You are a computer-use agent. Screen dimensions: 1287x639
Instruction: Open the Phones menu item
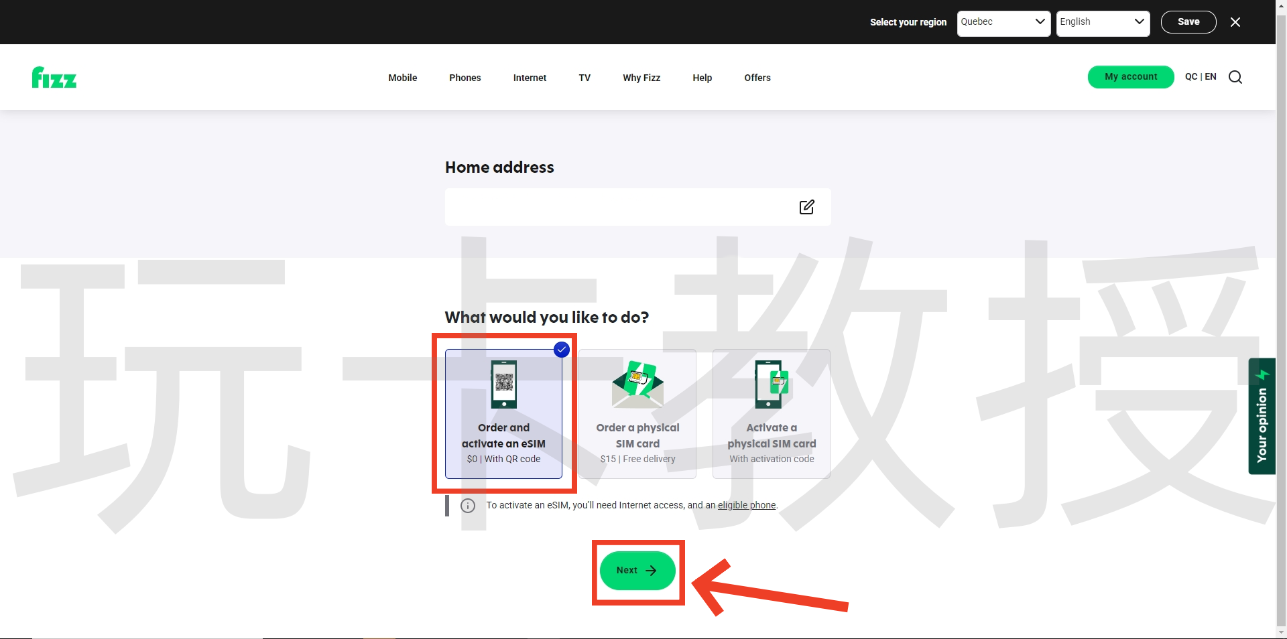click(x=465, y=77)
